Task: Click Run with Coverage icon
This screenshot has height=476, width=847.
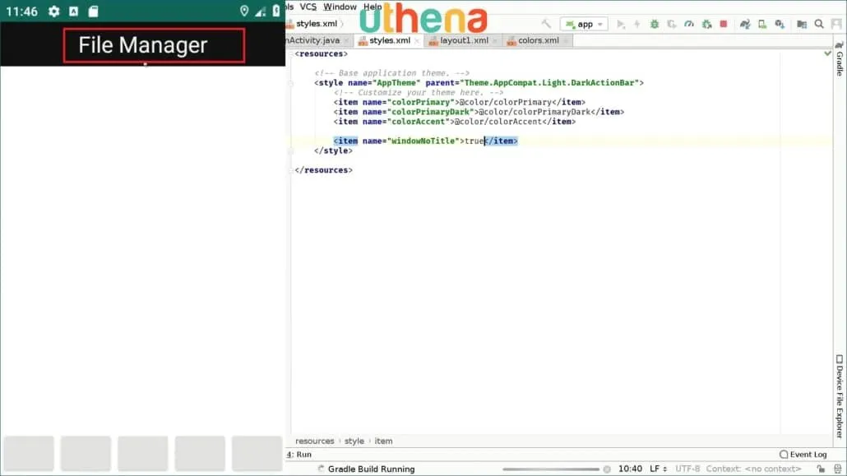Action: (x=672, y=25)
